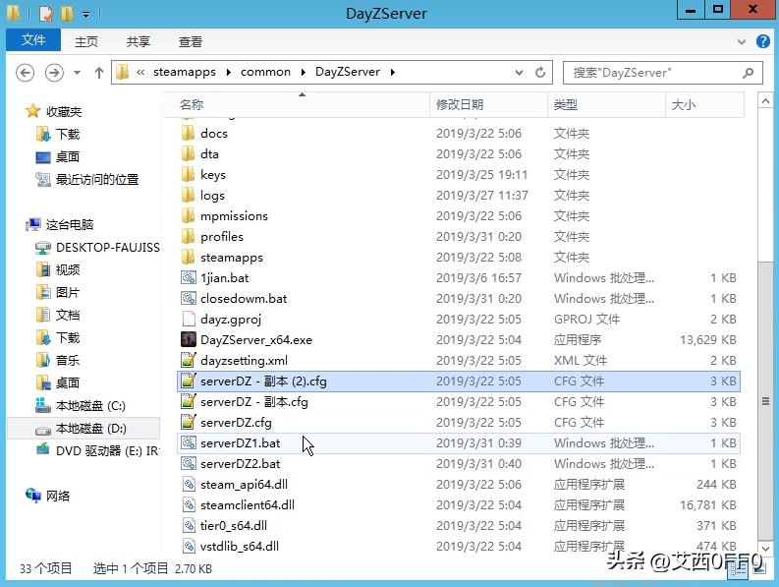
Task: Select the closedowm.bat file icon
Action: [189, 298]
